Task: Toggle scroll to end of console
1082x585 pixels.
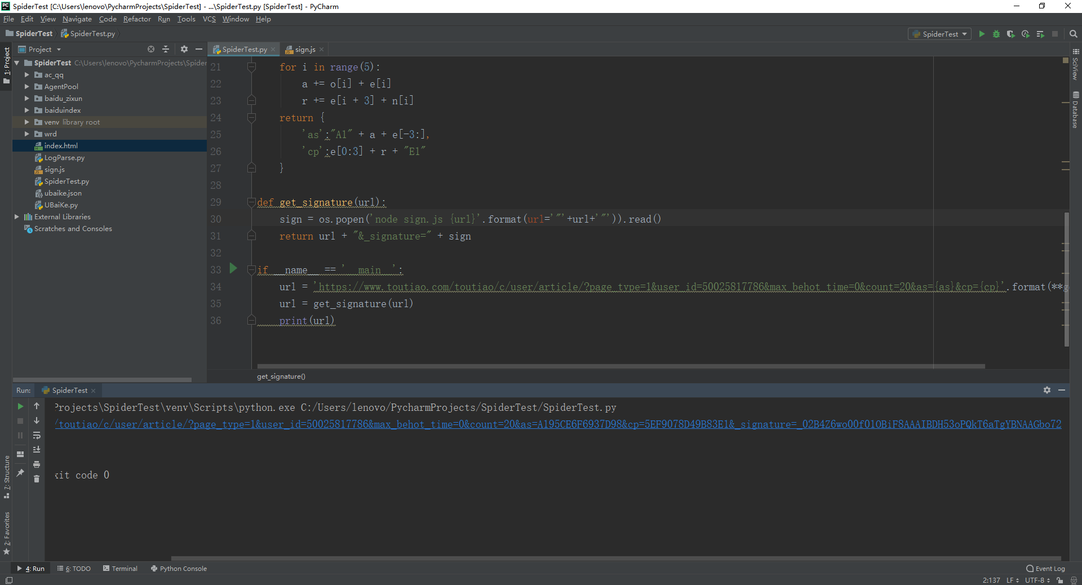Action: 37,450
